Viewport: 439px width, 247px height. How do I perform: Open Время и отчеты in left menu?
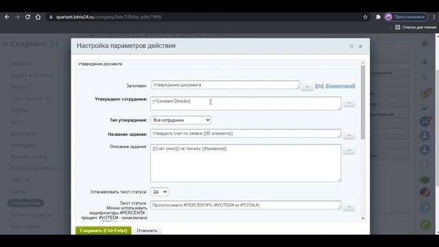[29, 156]
